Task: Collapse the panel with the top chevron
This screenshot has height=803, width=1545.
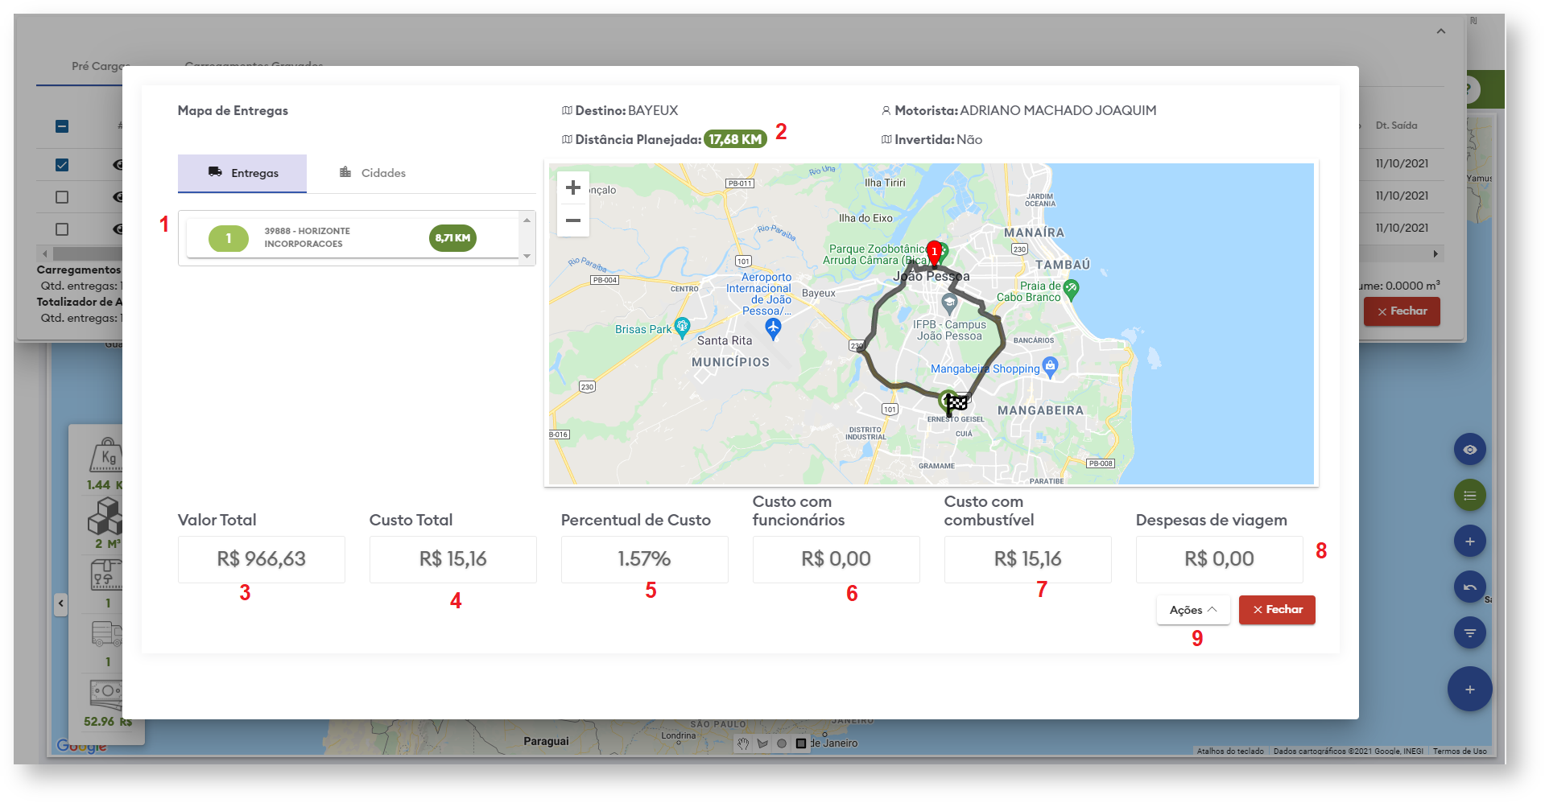Action: (1441, 31)
